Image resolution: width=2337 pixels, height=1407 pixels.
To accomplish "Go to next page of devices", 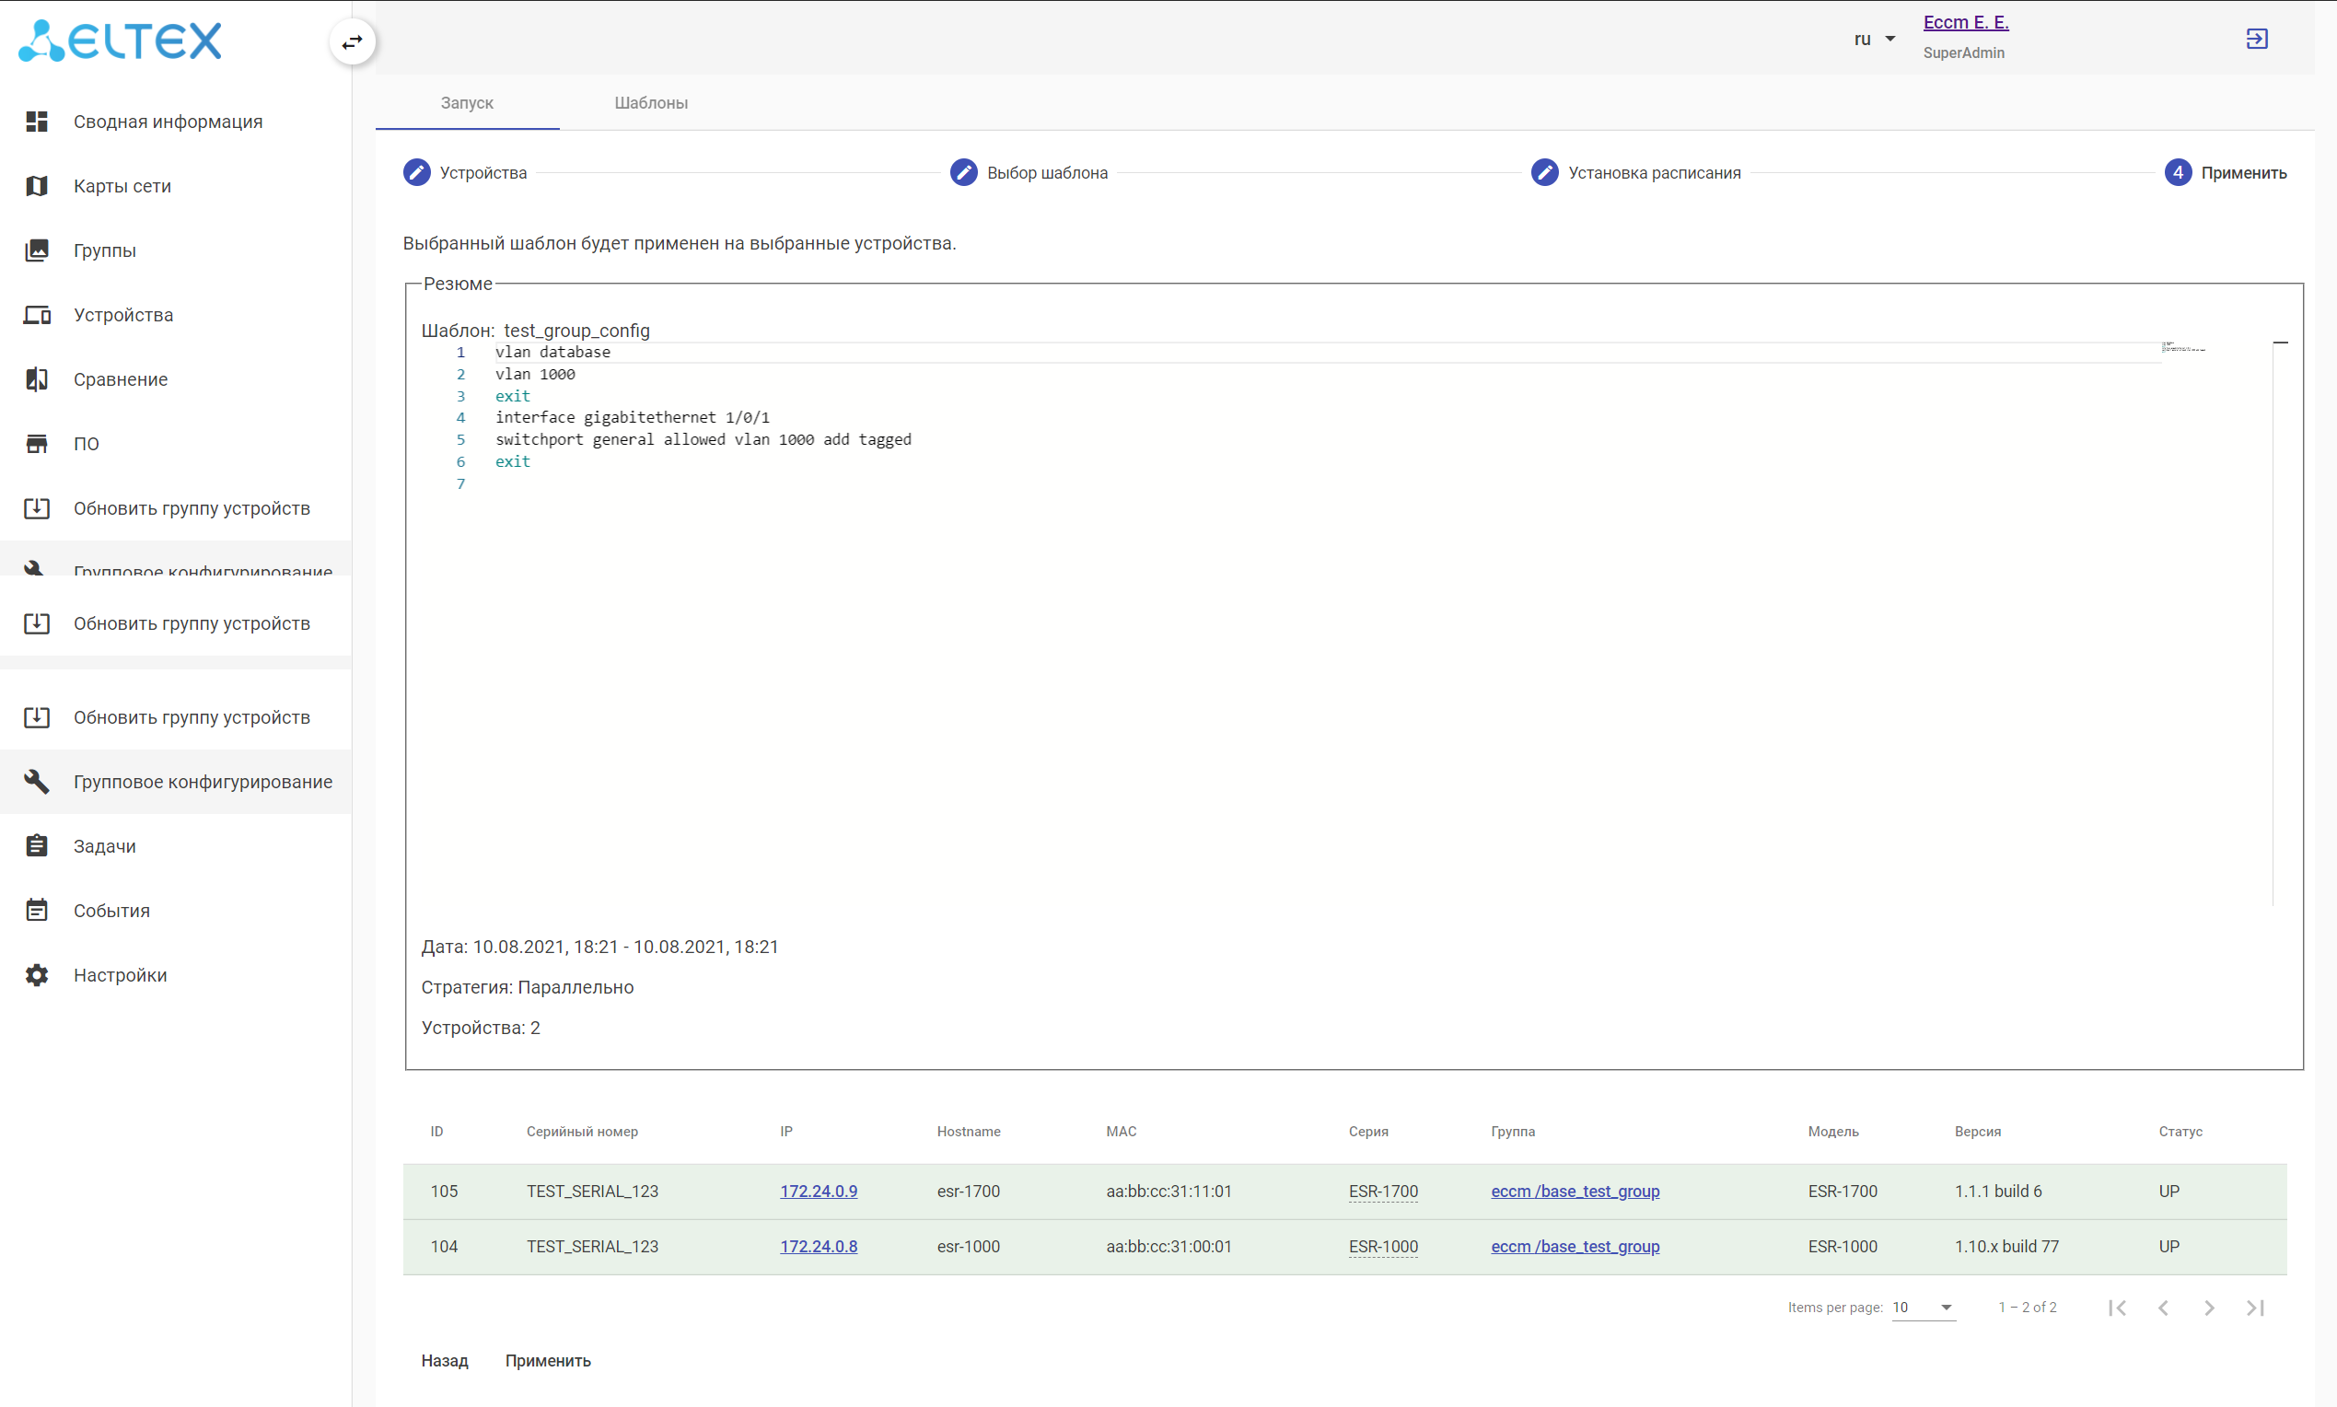I will point(2209,1308).
